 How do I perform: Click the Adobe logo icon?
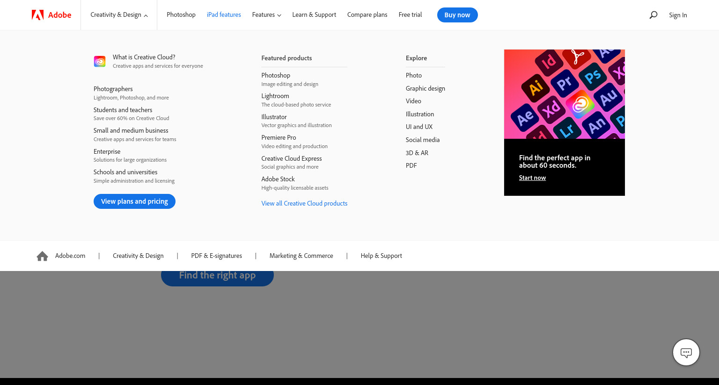click(37, 15)
